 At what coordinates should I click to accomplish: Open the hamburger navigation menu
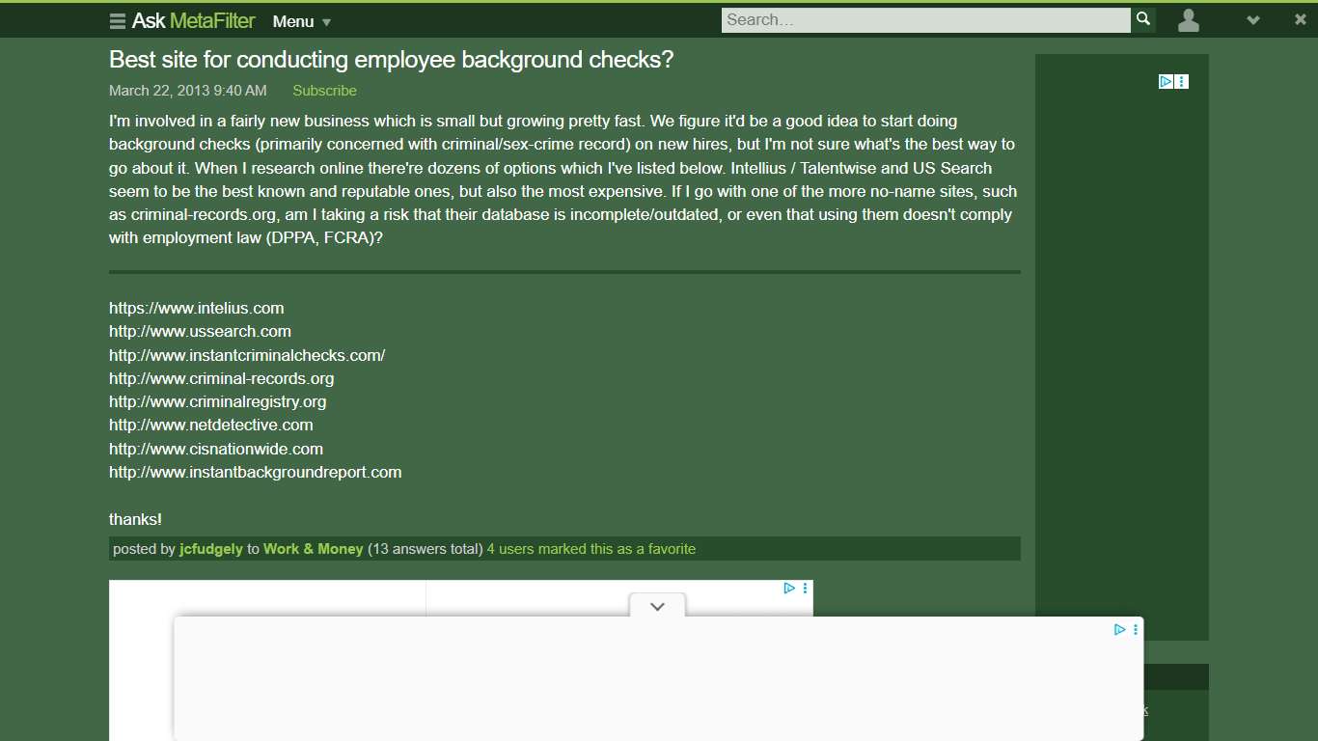(115, 20)
